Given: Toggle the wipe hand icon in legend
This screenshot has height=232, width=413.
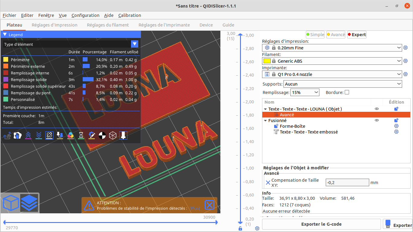Looking at the screenshot, I should tap(18, 136).
